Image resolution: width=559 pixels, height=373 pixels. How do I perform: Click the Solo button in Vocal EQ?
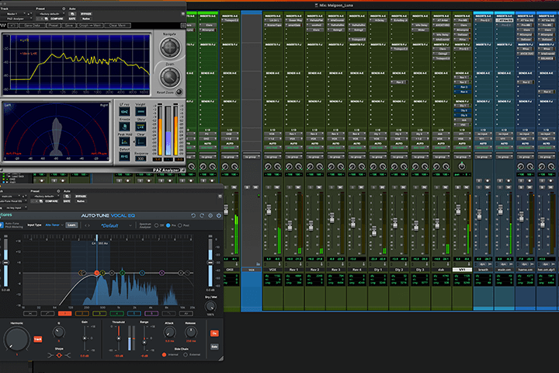[x=214, y=347]
